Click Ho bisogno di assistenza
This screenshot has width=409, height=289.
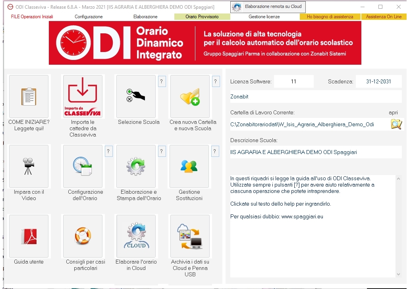330,17
